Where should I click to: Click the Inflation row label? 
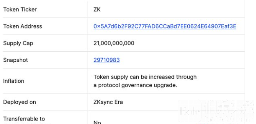[x=13, y=81]
